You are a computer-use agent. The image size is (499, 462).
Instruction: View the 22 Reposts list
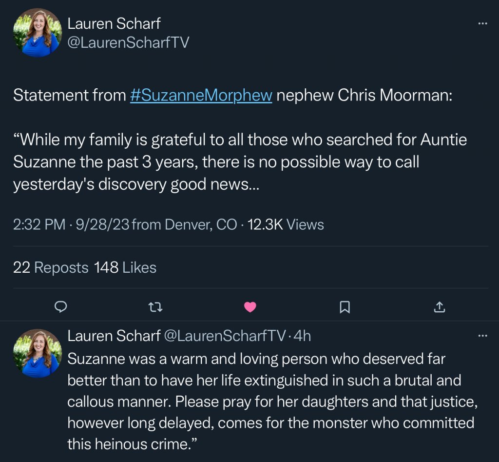(51, 267)
